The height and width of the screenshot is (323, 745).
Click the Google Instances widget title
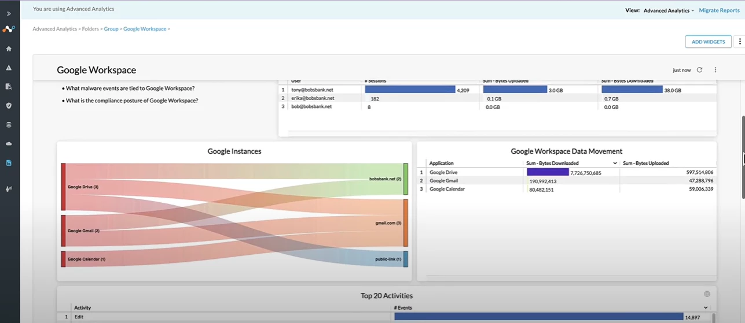(x=234, y=151)
